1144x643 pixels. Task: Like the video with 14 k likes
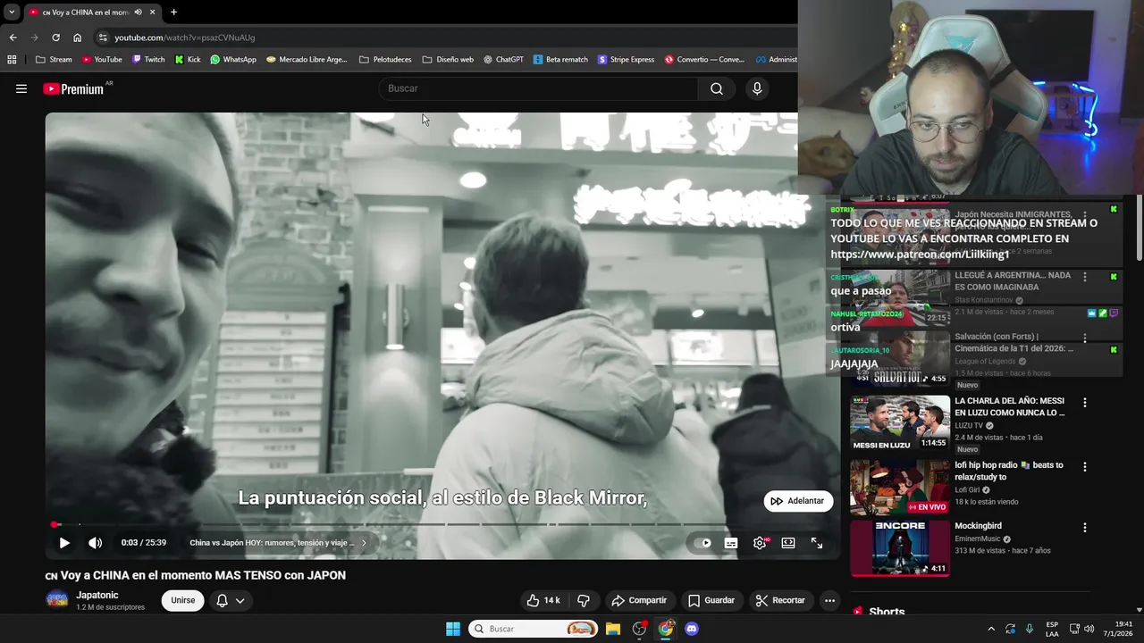click(x=543, y=600)
